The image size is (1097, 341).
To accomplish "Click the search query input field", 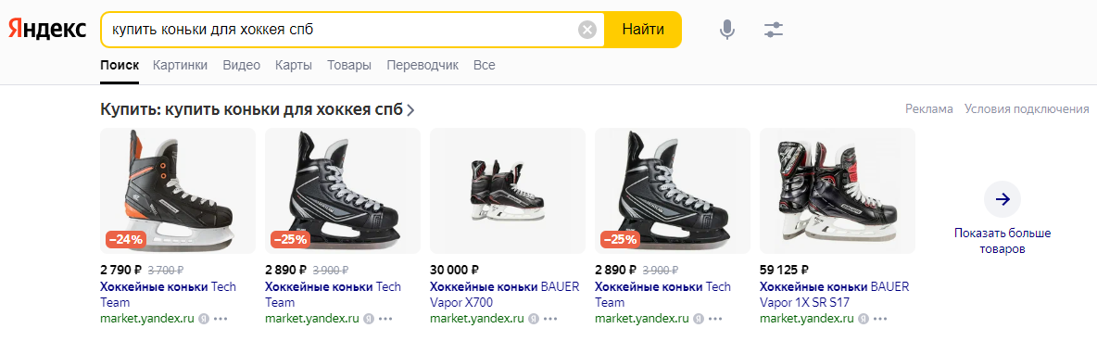I will [339, 30].
